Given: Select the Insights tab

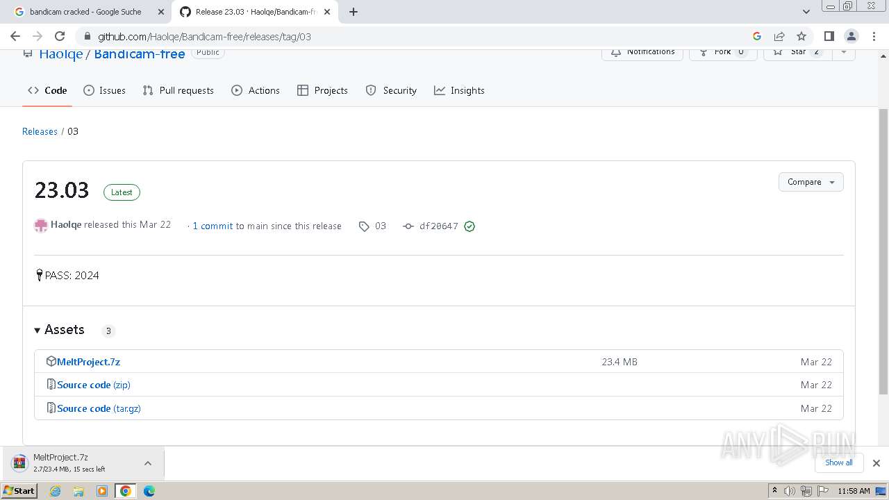Looking at the screenshot, I should pyautogui.click(x=459, y=90).
